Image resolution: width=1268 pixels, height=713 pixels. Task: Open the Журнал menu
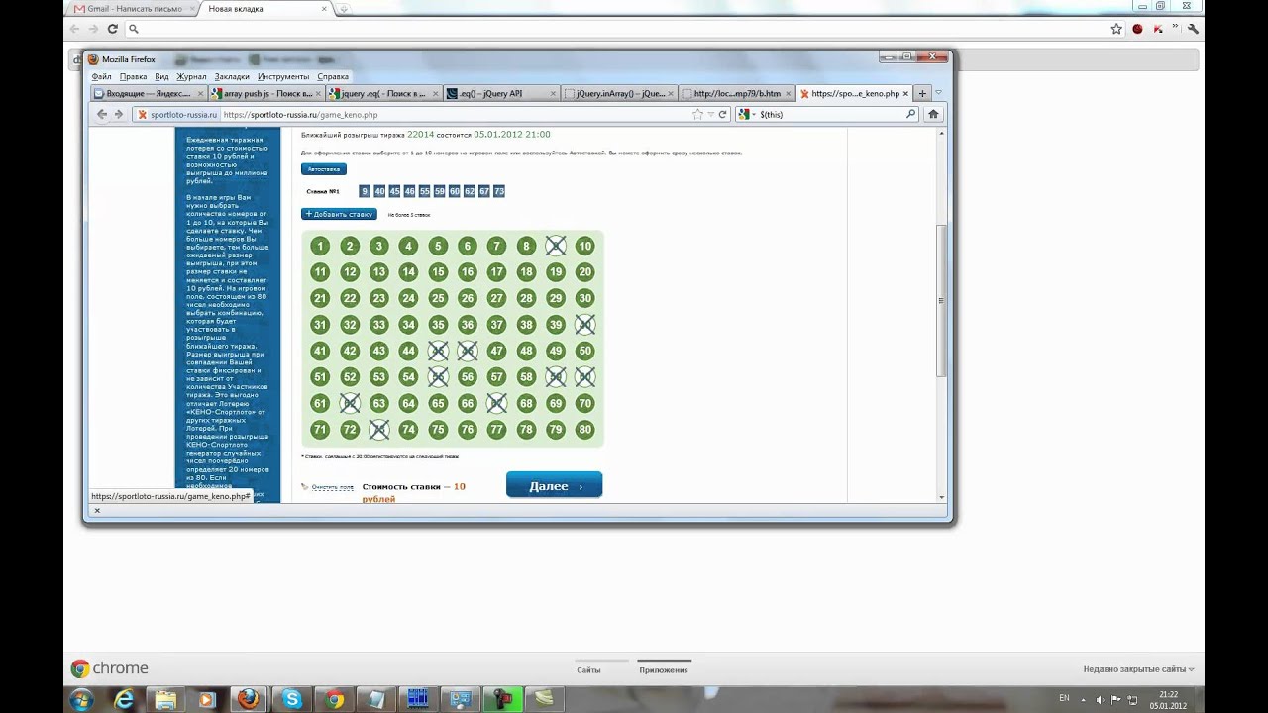(191, 76)
